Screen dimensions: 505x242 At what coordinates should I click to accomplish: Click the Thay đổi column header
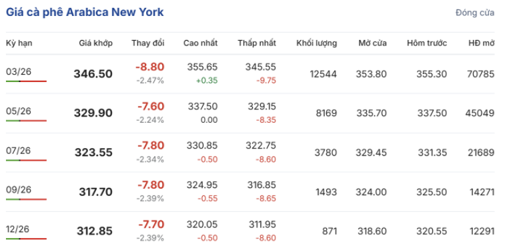point(148,43)
